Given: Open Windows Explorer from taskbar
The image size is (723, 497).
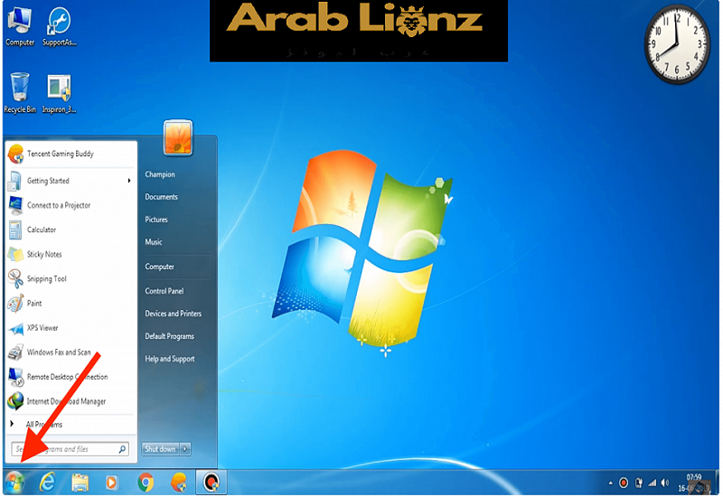Looking at the screenshot, I should coord(80,483).
